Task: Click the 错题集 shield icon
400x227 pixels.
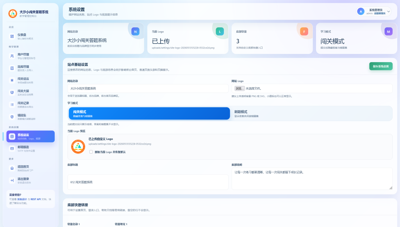Action: [x=12, y=117]
